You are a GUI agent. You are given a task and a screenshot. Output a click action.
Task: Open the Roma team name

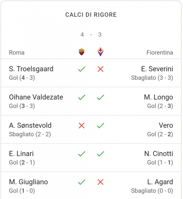tap(17, 53)
